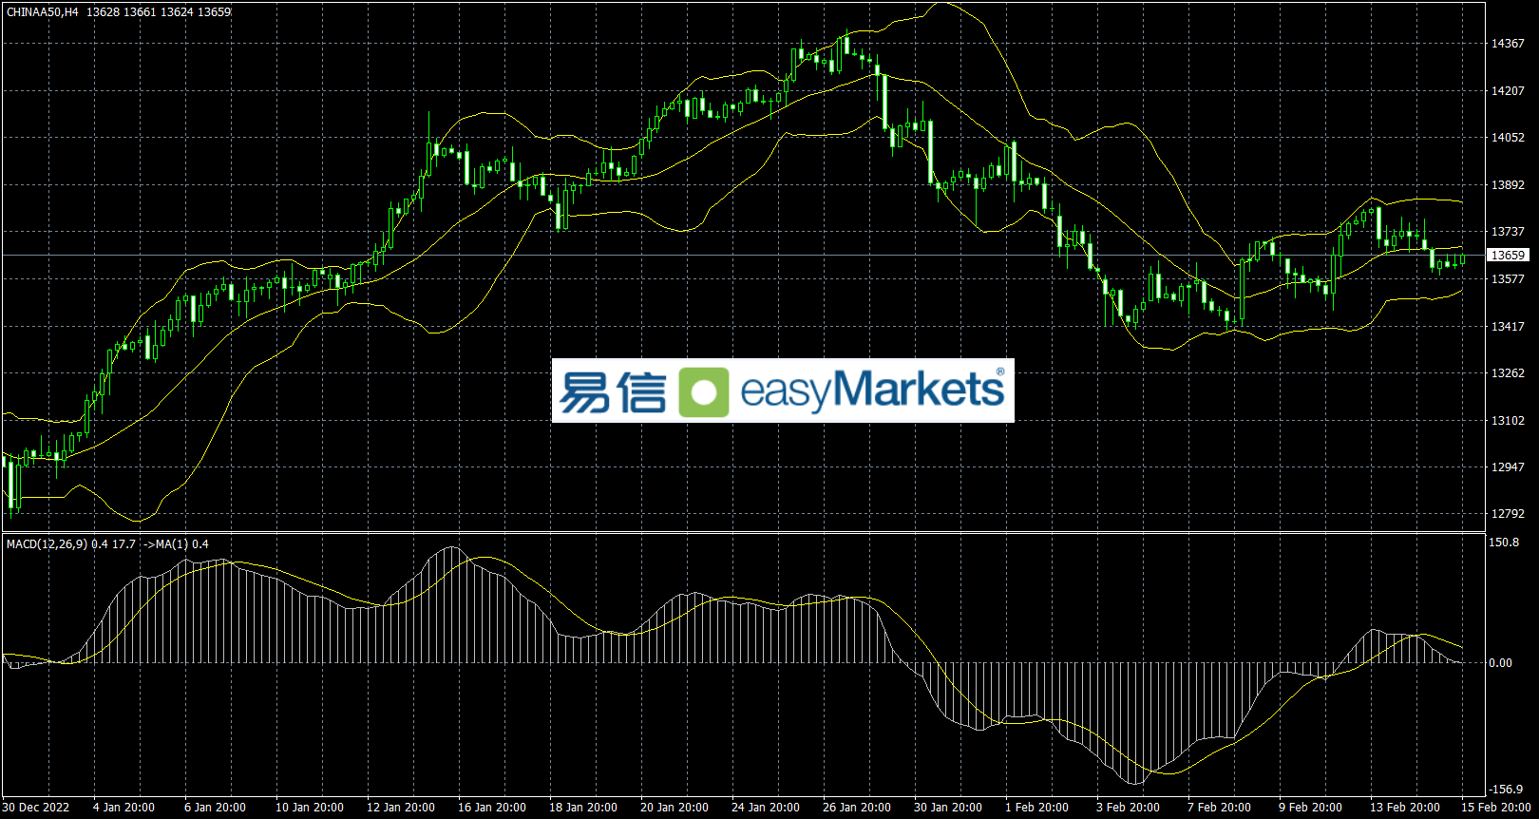Viewport: 1539px width, 819px height.
Task: Click the 30 Jan 20:00 time label
Action: (x=948, y=808)
